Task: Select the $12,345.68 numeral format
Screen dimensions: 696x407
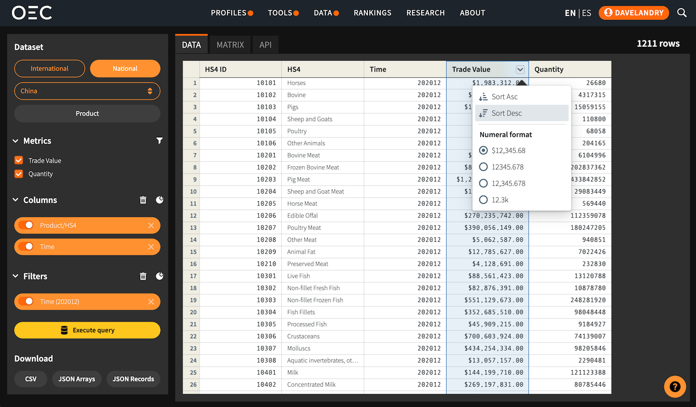Action: 483,150
